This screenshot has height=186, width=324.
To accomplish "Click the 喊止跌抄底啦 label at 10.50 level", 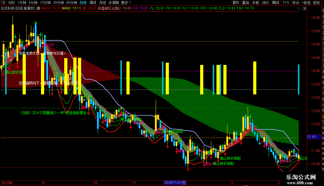I will click(x=223, y=163).
